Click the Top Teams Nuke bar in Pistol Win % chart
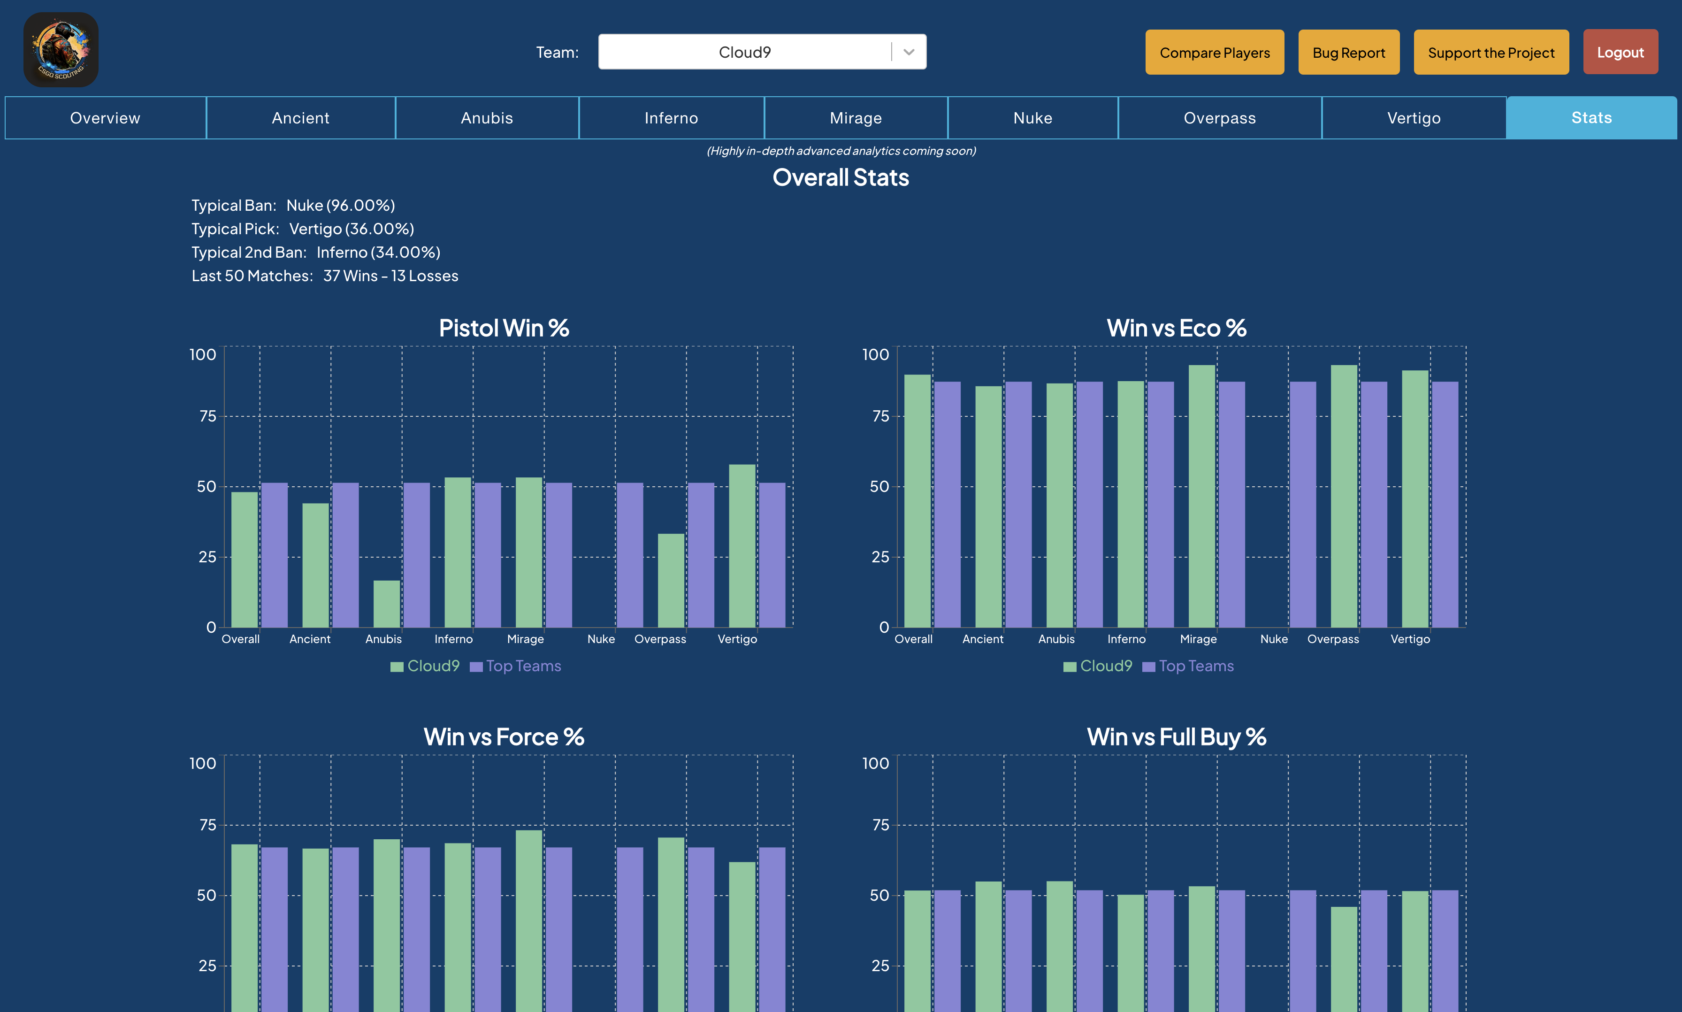Viewport: 1682px width, 1012px height. point(630,555)
